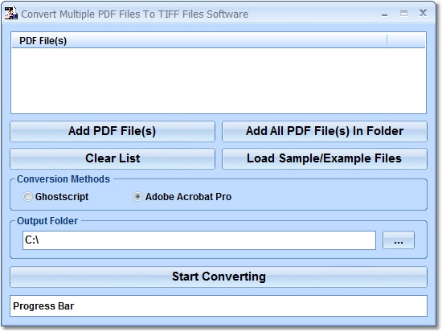Viewport: 442px width, 332px height.
Task: Click the Output Folder path field
Action: (x=199, y=240)
